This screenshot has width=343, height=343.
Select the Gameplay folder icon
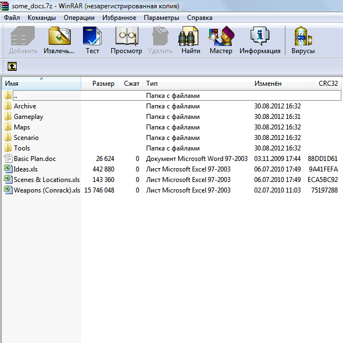tap(8, 117)
